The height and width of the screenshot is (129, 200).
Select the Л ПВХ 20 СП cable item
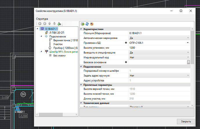[x=57, y=33]
